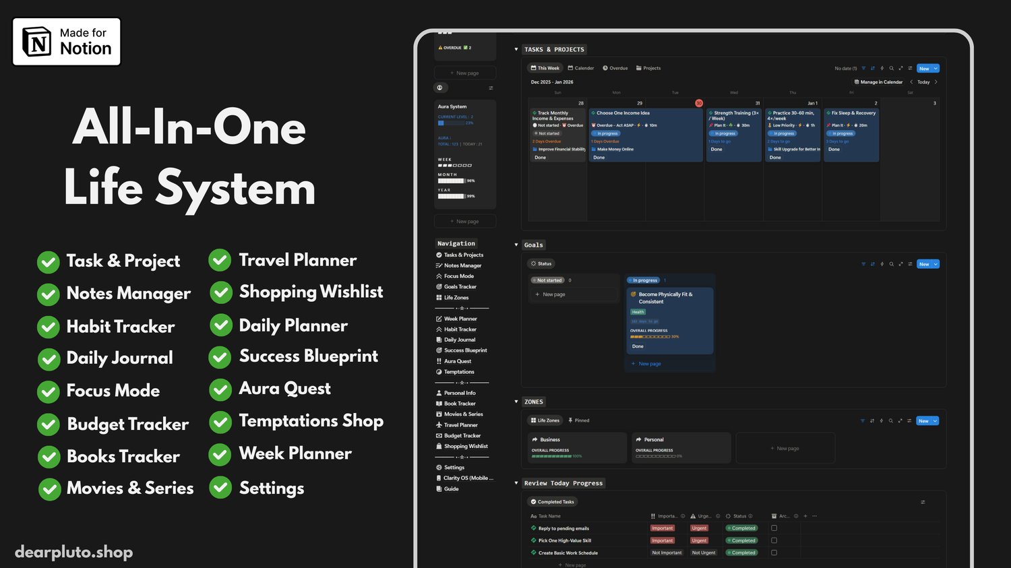Collapse the ZONES section toggle
Viewport: 1011px width, 568px height.
click(x=516, y=402)
